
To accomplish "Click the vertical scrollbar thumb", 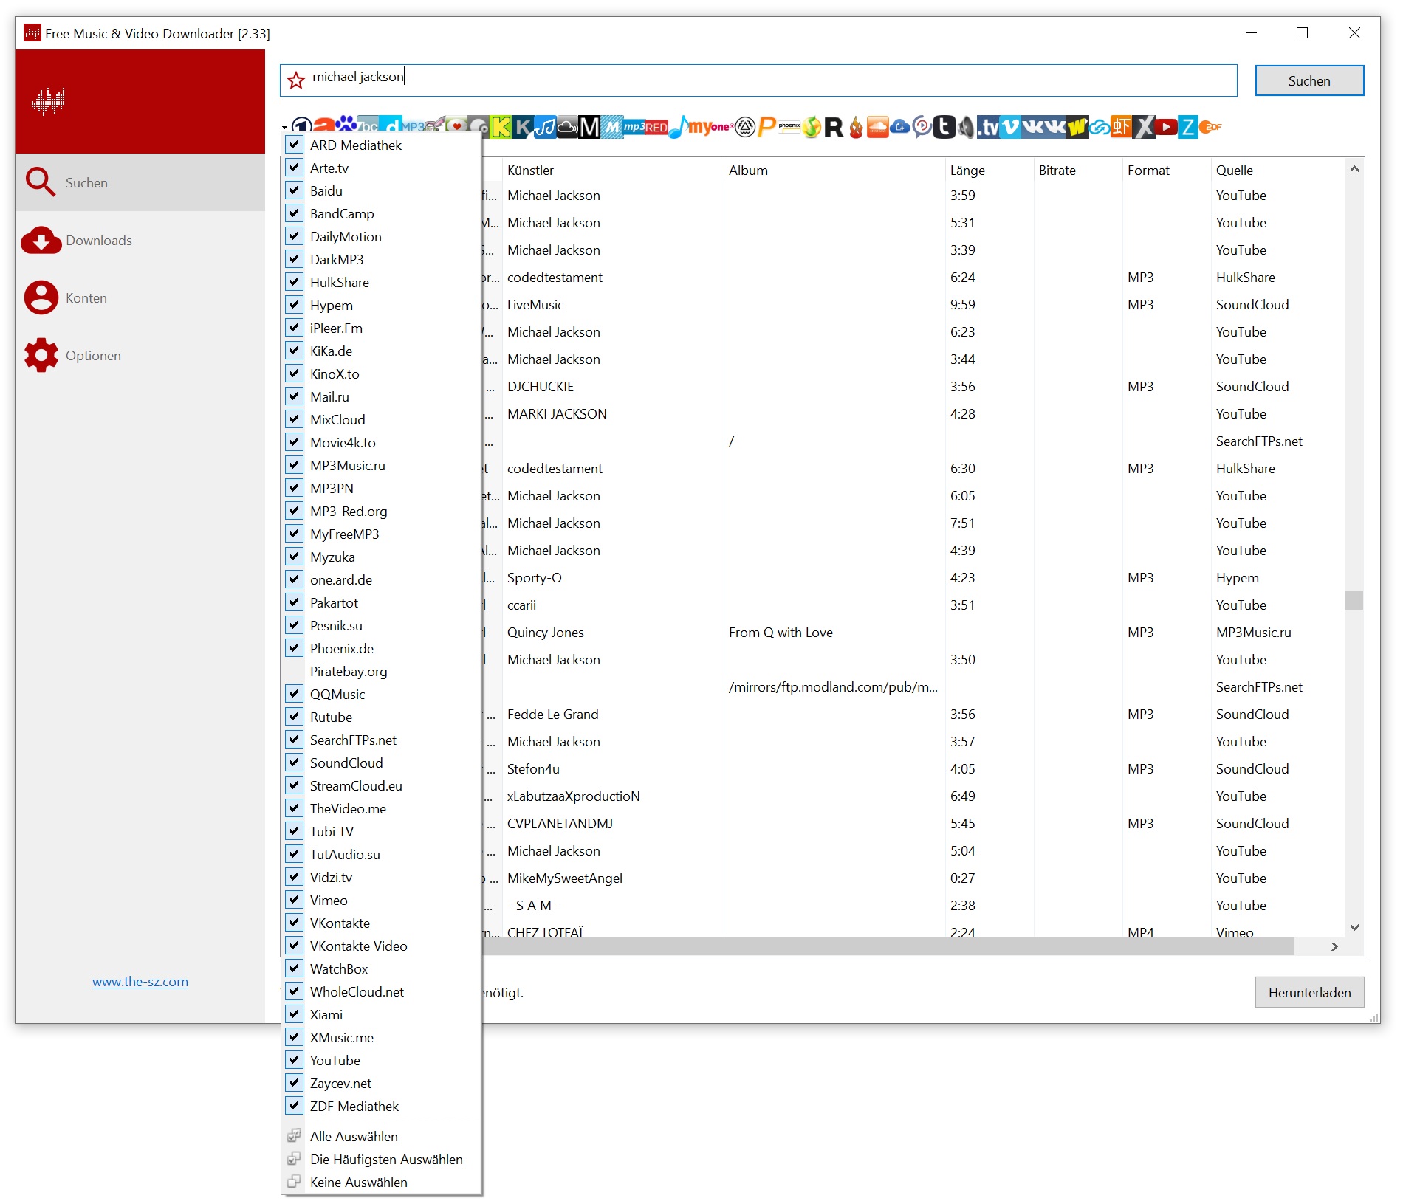I will (1354, 600).
